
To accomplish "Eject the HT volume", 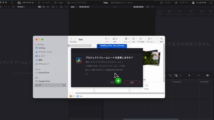I will click(x=64, y=85).
